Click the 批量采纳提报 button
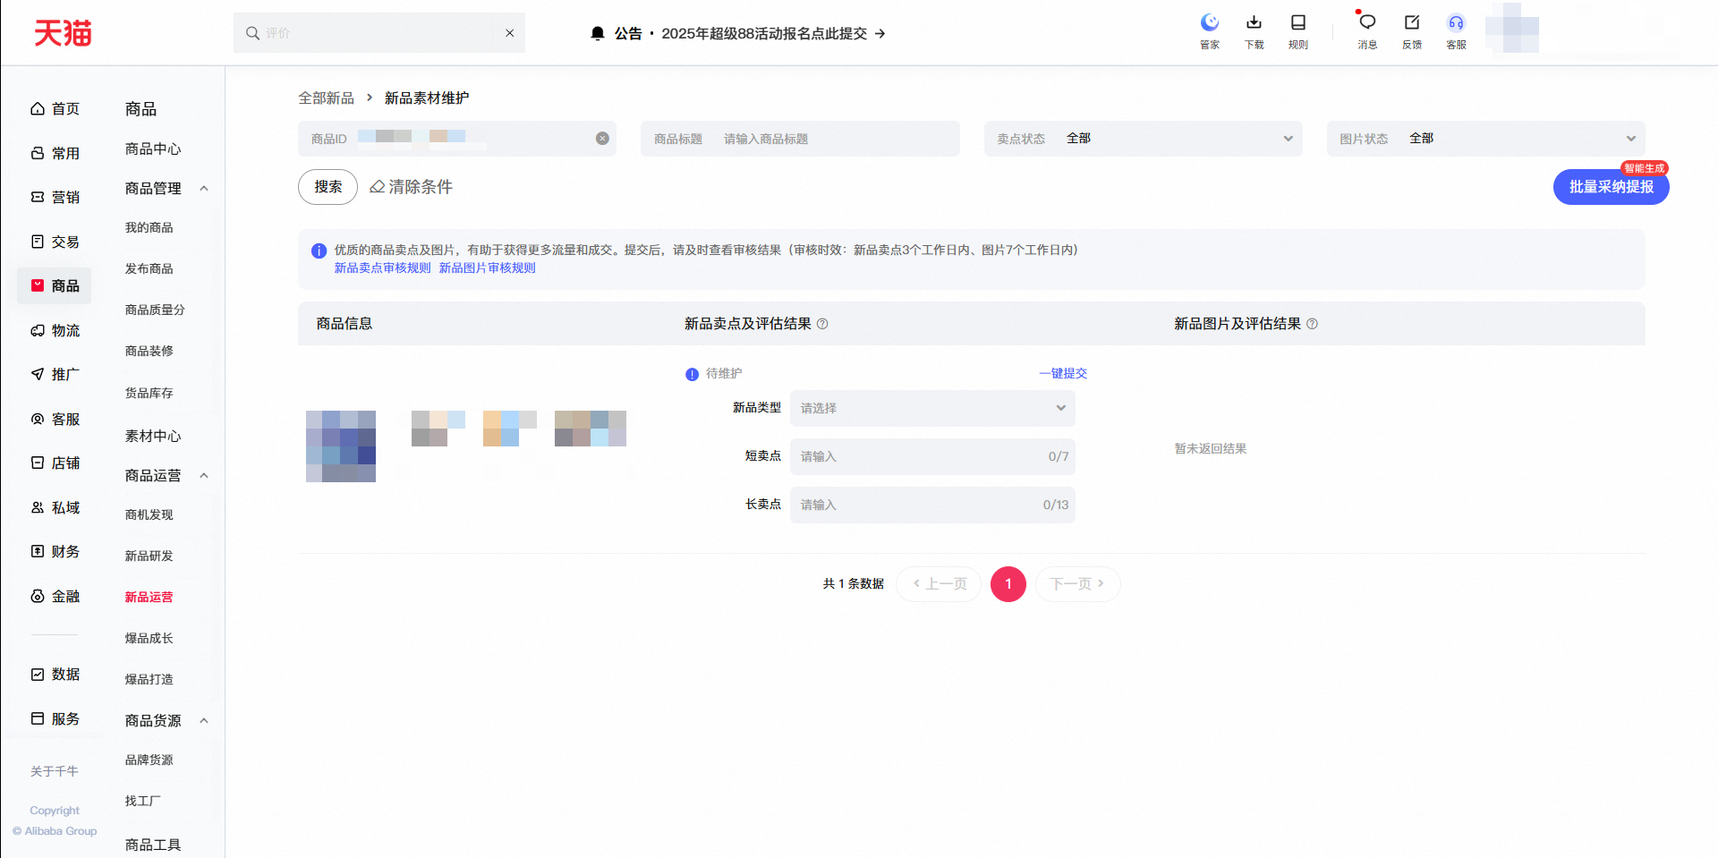 click(x=1611, y=187)
